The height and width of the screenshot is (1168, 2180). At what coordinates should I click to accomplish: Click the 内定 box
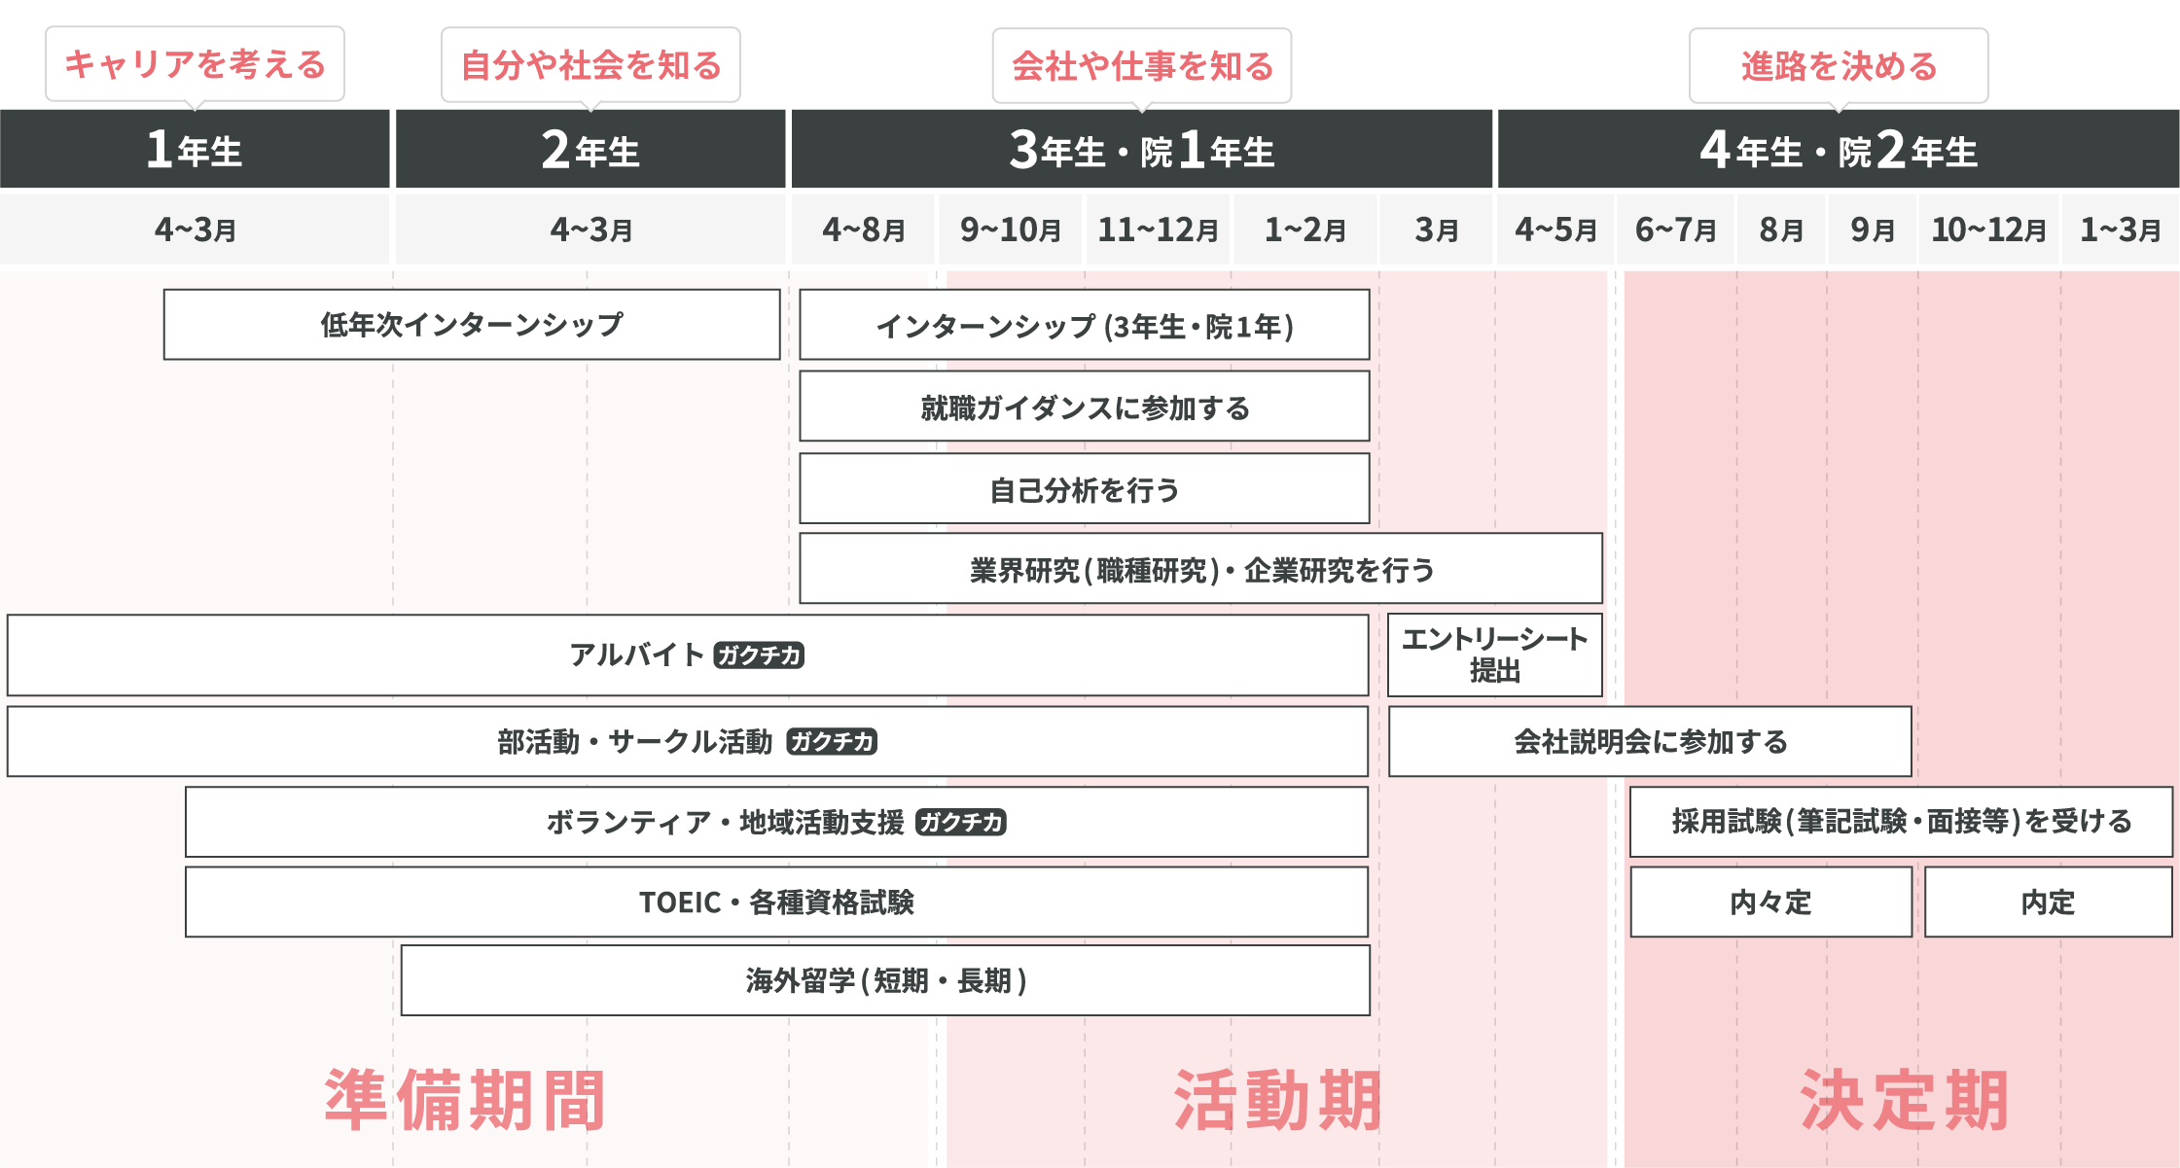(x=2049, y=902)
